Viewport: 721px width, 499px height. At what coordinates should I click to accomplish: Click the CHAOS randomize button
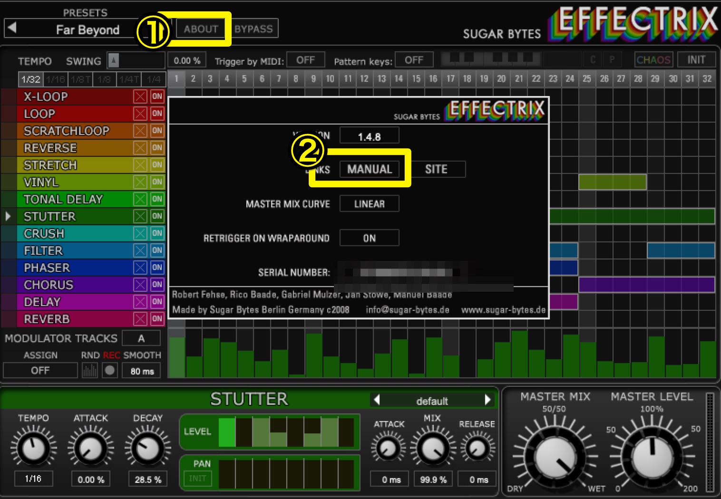[x=653, y=60]
